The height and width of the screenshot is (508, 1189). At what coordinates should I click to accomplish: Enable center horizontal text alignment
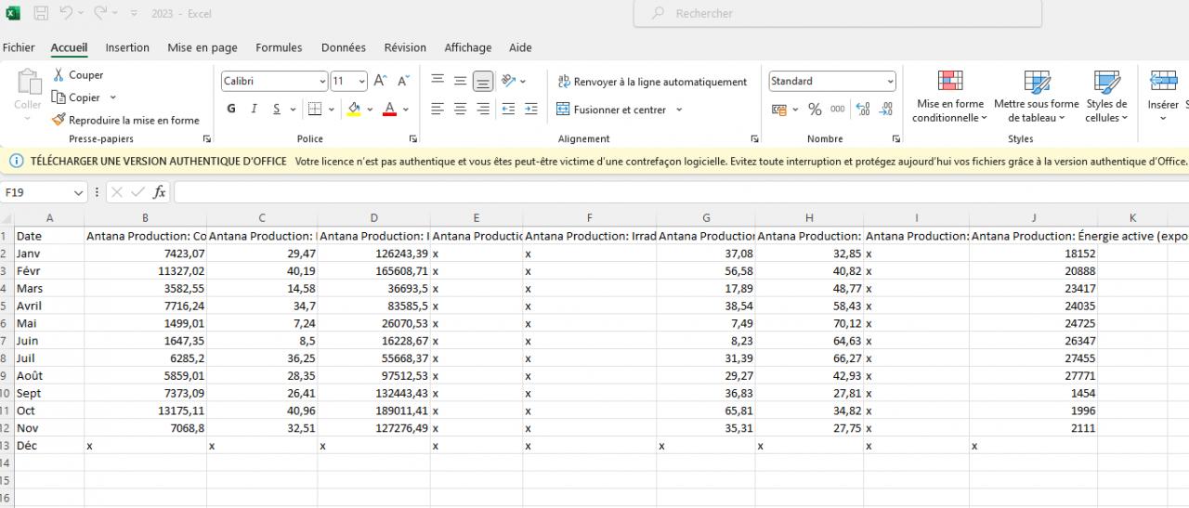(x=460, y=110)
